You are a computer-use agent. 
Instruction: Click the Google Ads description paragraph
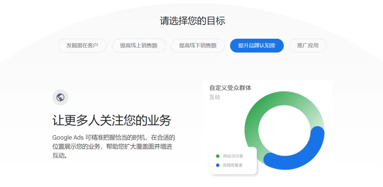pos(114,147)
